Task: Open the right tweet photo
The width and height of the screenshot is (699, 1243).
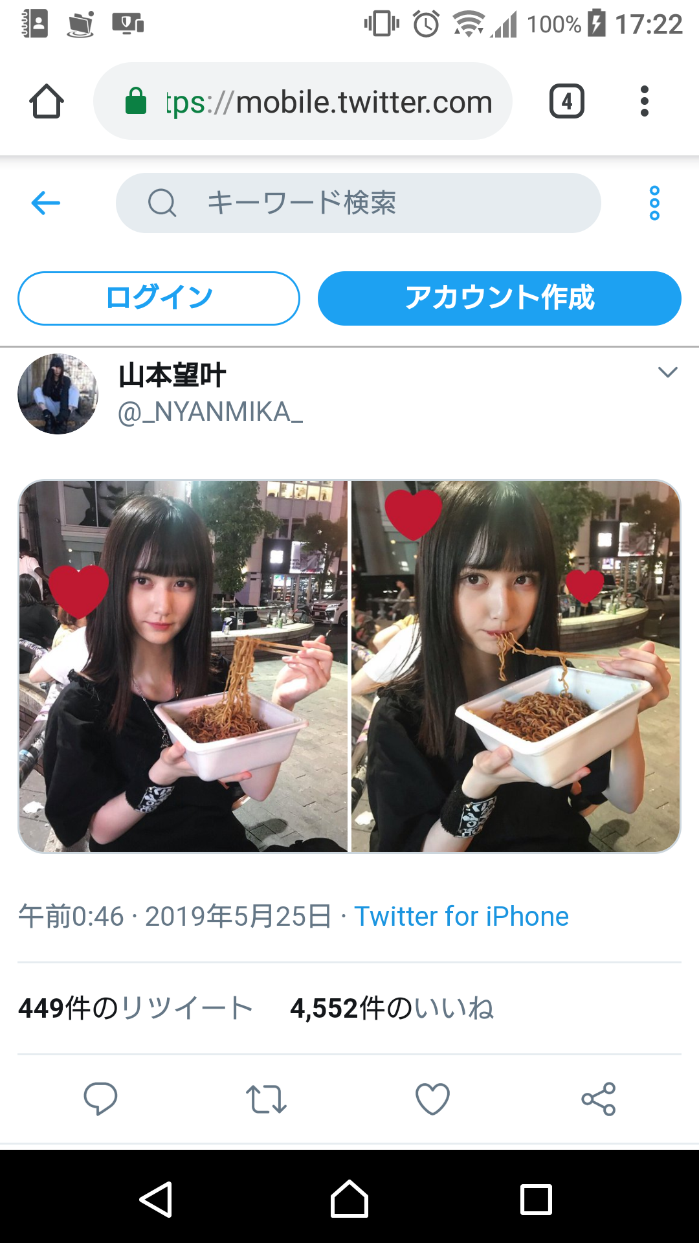Action: [x=516, y=666]
